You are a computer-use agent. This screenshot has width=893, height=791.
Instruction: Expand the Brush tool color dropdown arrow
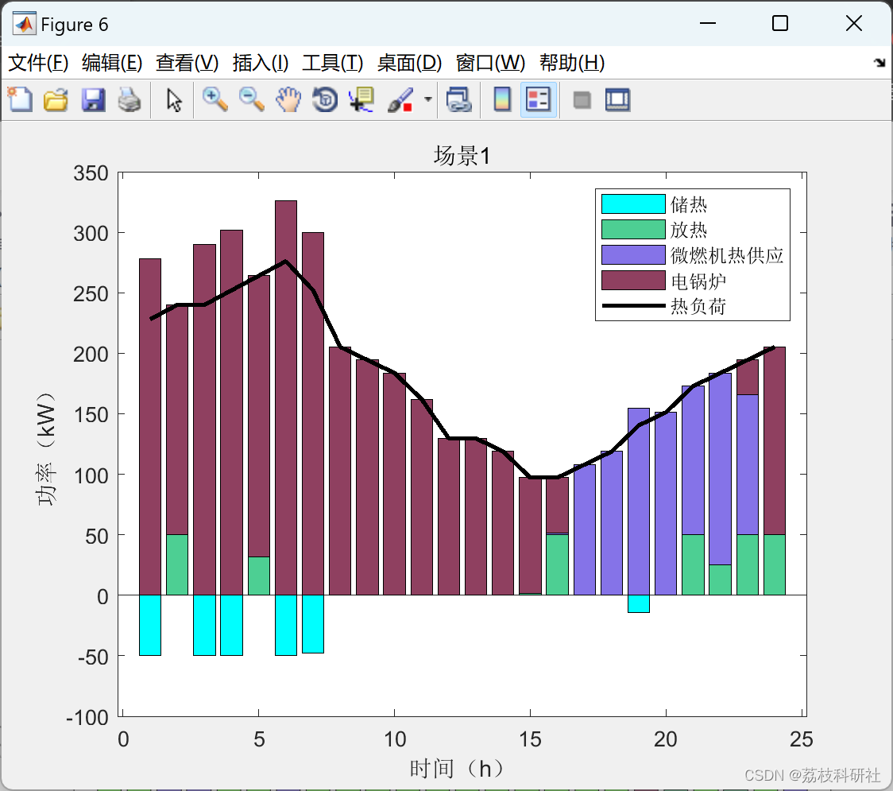(428, 99)
